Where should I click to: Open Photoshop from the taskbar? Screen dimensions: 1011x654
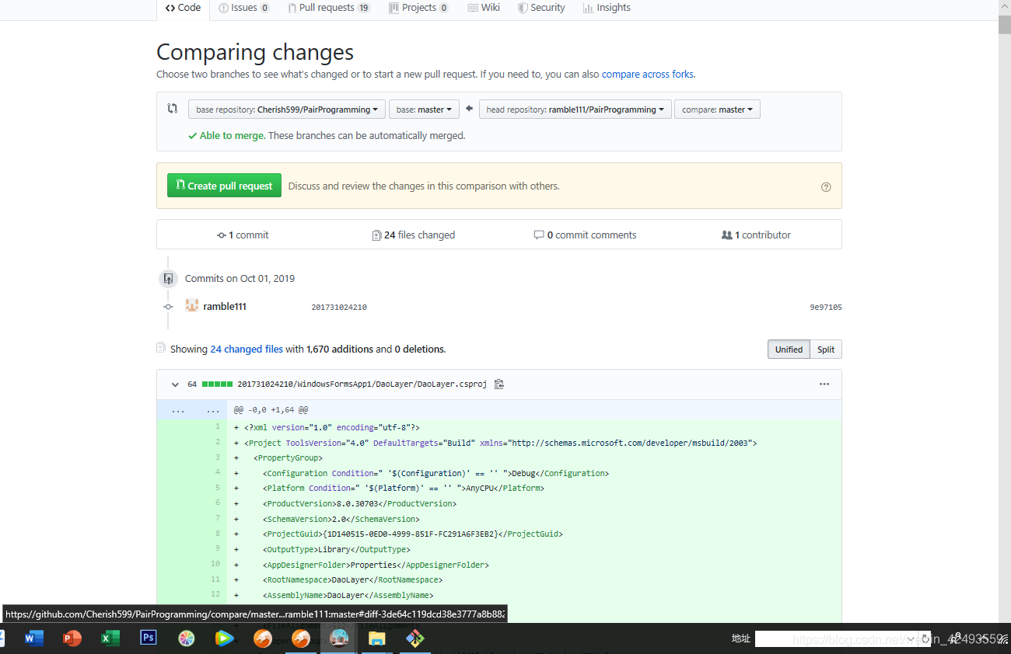coord(149,638)
